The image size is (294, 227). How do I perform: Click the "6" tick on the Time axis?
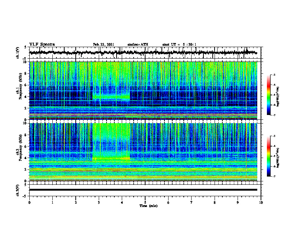pyautogui.click(x=169, y=203)
